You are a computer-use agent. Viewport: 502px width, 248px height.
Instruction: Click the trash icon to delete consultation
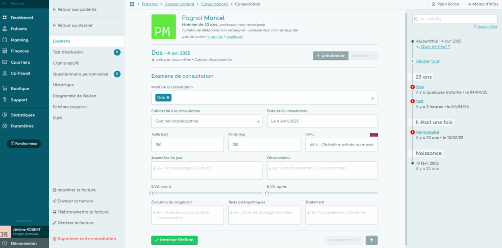click(x=54, y=239)
